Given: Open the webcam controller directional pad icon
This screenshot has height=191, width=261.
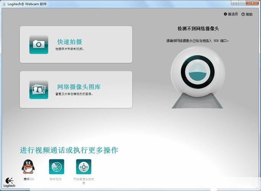Looking at the screenshot, I should 84,167.
